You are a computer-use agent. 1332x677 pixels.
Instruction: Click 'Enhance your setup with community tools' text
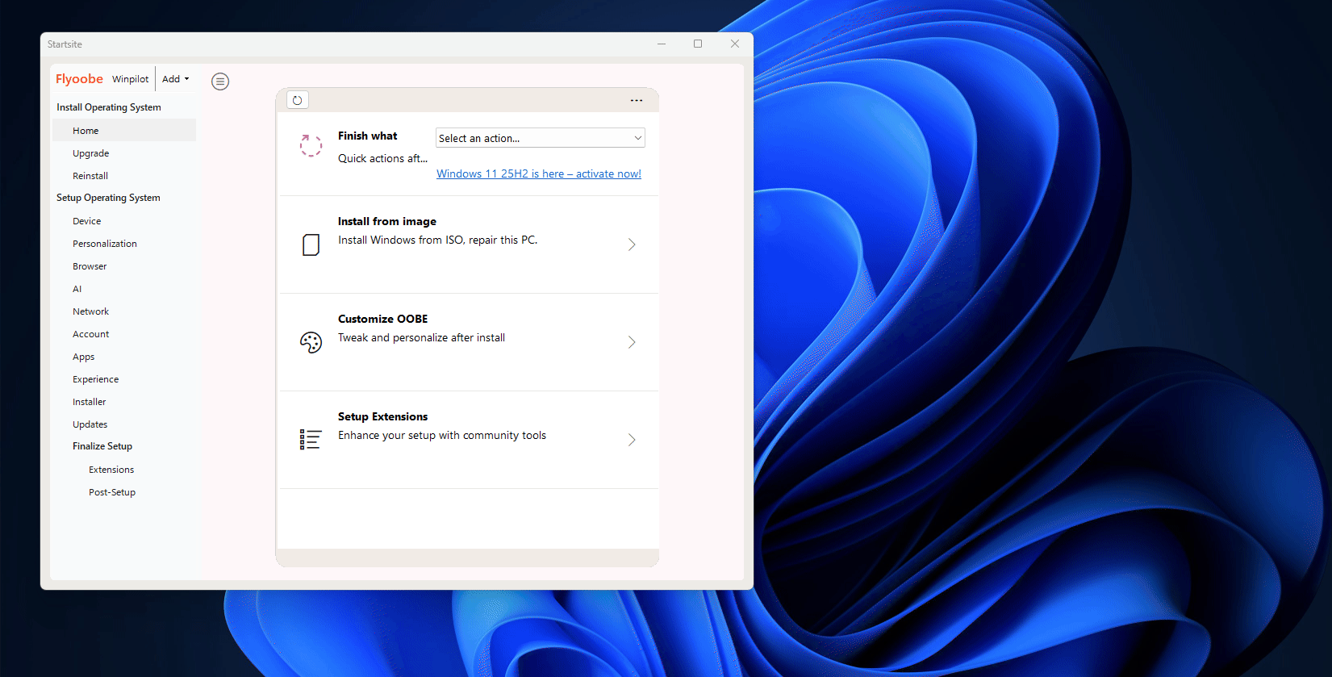tap(442, 435)
